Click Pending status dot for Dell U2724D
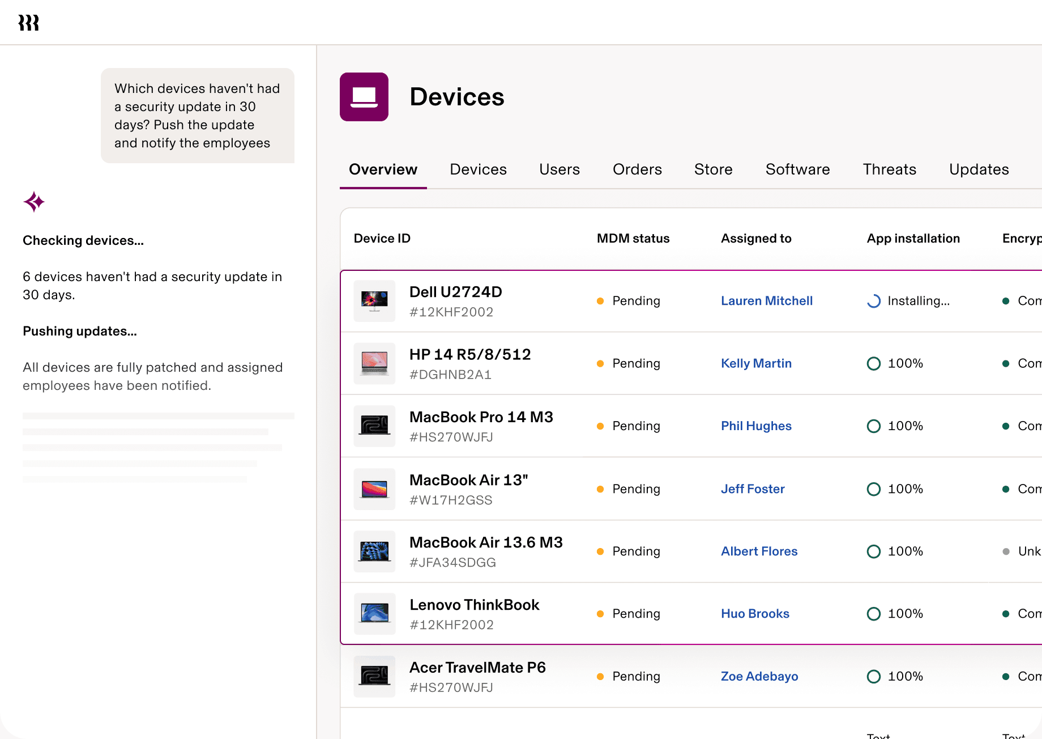The width and height of the screenshot is (1042, 739). point(600,301)
